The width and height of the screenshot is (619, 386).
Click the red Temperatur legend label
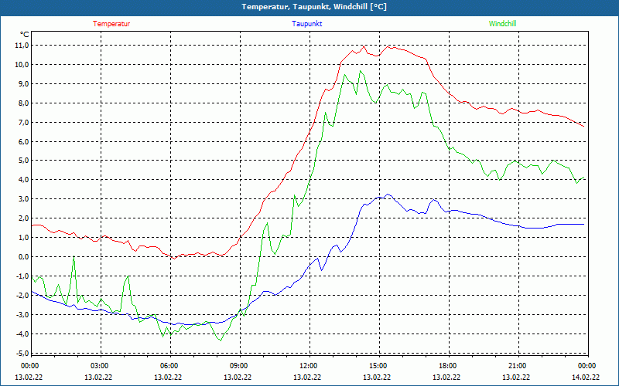pos(111,23)
